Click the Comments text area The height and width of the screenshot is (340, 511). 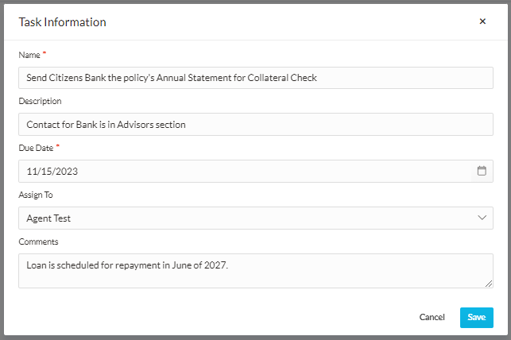(x=255, y=270)
